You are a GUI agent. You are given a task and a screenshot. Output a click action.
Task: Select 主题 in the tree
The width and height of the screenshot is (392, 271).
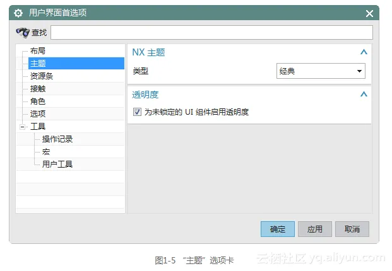point(76,64)
